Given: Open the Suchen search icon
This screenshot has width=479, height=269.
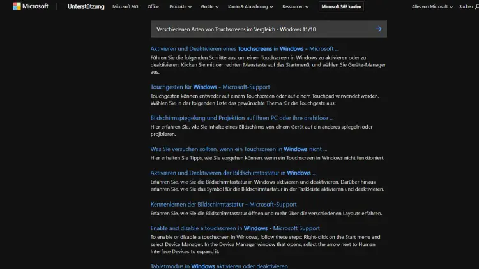Looking at the screenshot, I should pyautogui.click(x=476, y=6).
